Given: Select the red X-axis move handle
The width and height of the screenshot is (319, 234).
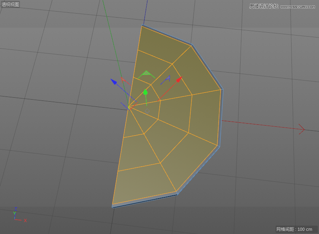Looking at the screenshot, I should coord(178,79).
